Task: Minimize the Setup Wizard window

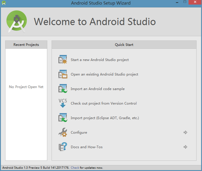Action: click(x=177, y=2)
